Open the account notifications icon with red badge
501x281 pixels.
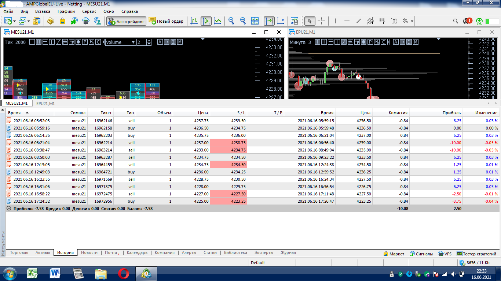pyautogui.click(x=467, y=21)
